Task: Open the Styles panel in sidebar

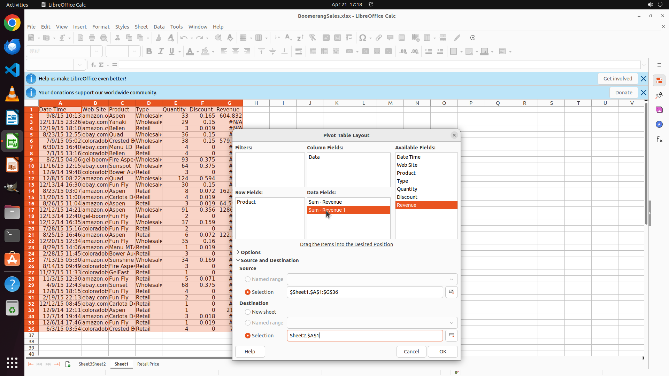Action: tap(659, 95)
